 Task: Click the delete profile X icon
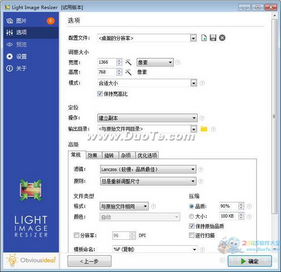pos(222,38)
